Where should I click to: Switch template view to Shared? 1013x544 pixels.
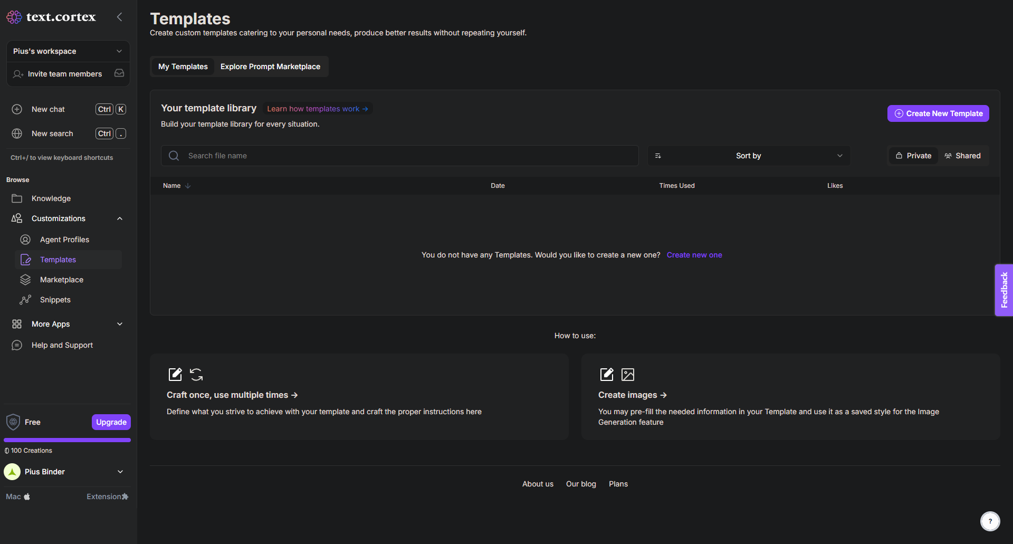tap(962, 156)
